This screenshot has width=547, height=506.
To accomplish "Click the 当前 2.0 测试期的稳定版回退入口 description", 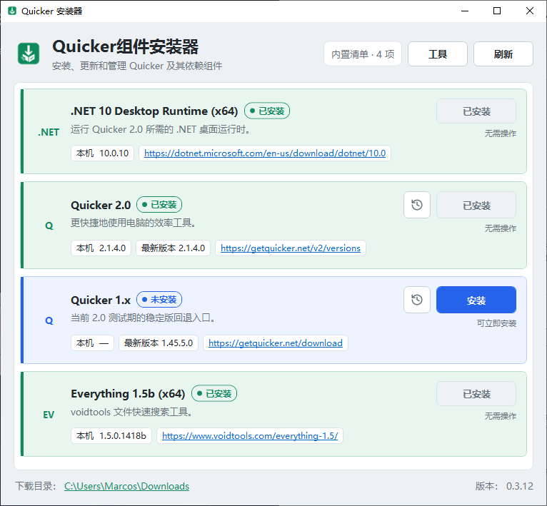I will [x=143, y=318].
